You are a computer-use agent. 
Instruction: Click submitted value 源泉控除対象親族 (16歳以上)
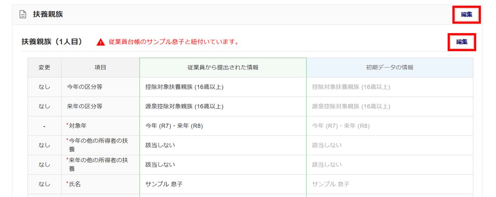point(184,106)
